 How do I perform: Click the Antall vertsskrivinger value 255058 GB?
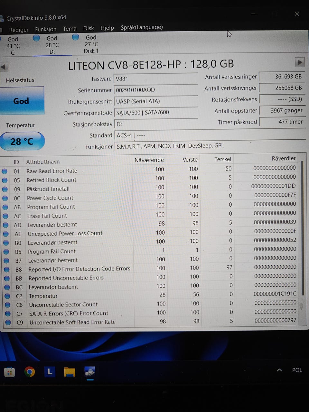click(x=282, y=88)
